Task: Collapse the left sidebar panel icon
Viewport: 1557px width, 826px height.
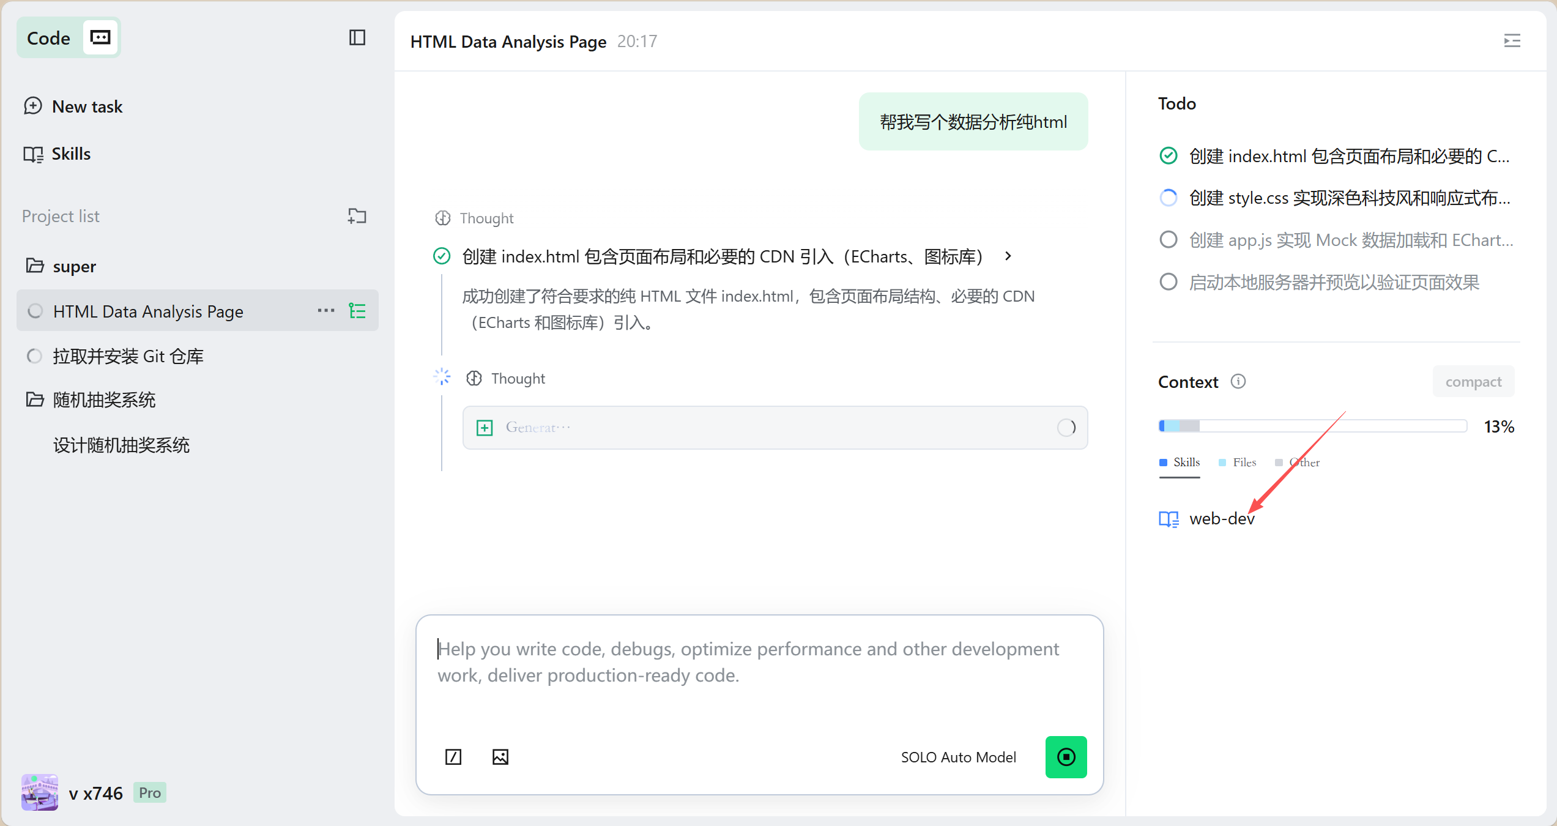Action: point(357,38)
